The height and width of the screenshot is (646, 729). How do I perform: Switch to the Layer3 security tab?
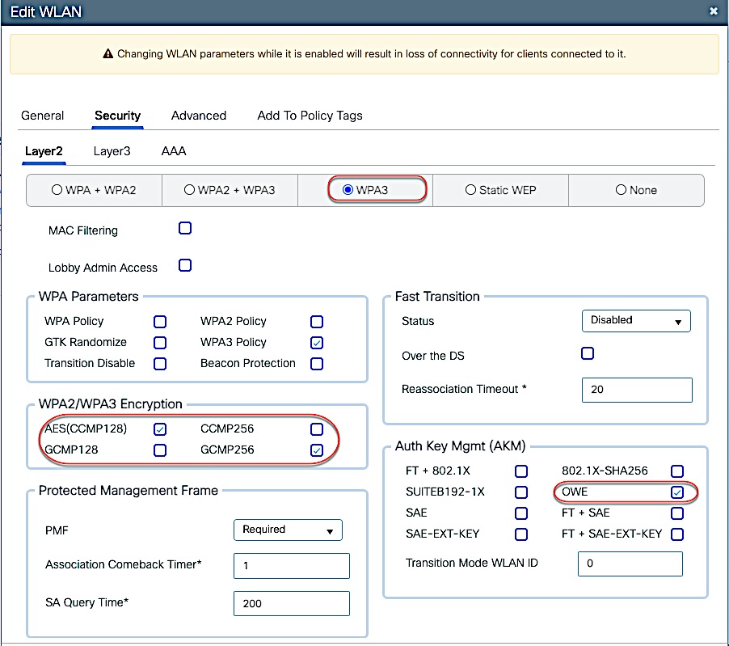tap(112, 151)
